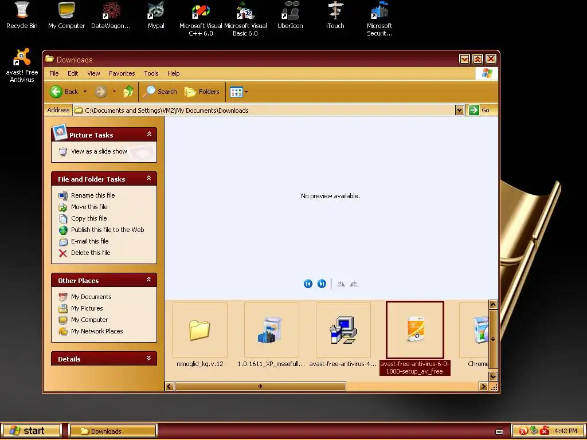Go to My Computer in Other Places
This screenshot has width=587, height=440.
(89, 320)
